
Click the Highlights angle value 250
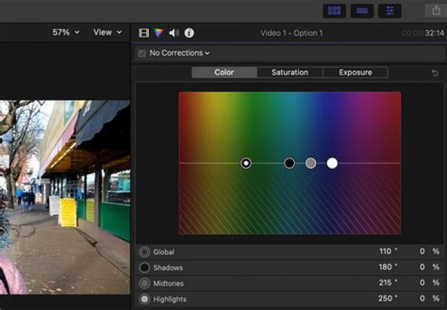(385, 298)
